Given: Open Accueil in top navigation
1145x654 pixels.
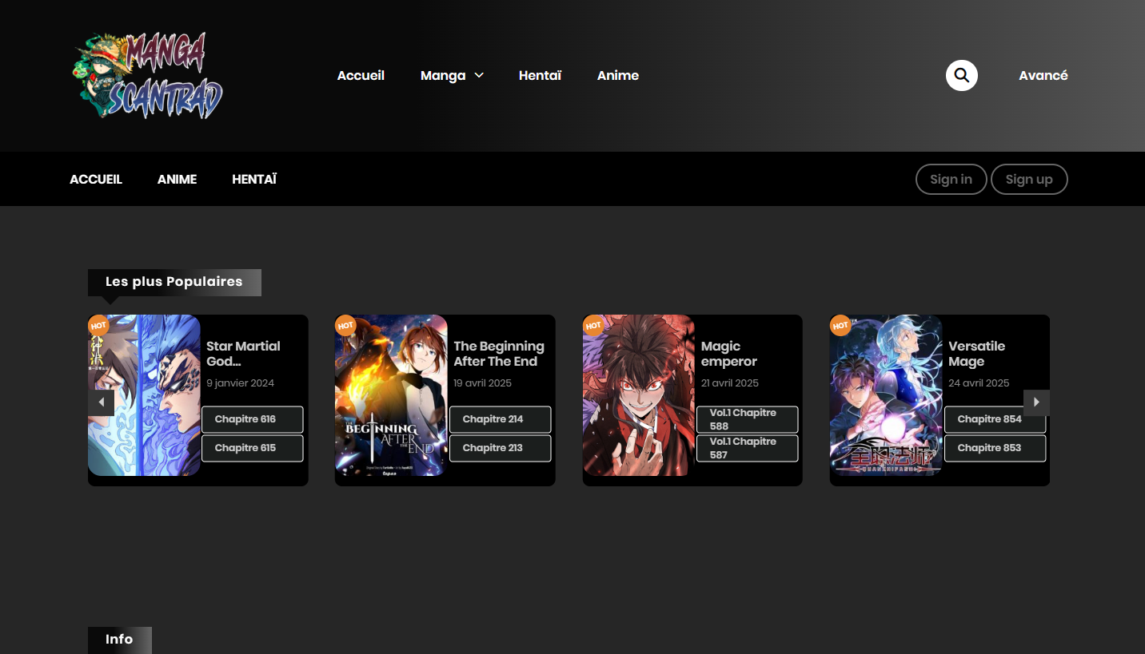Looking at the screenshot, I should [x=361, y=76].
